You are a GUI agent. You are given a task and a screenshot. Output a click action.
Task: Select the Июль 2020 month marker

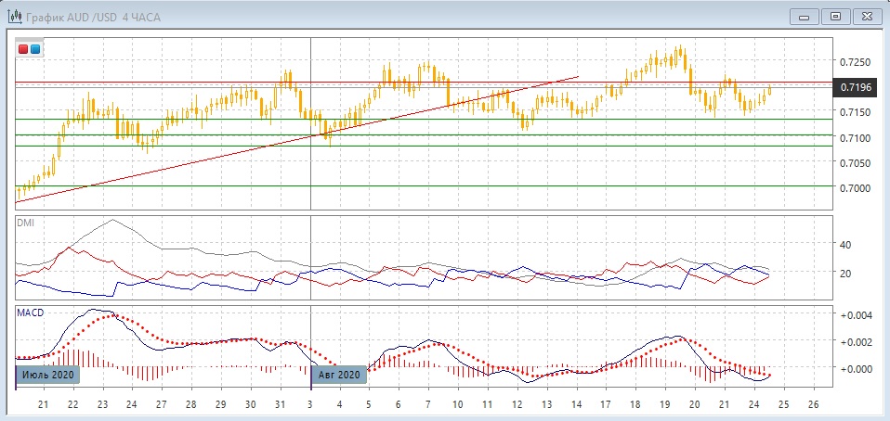click(48, 375)
